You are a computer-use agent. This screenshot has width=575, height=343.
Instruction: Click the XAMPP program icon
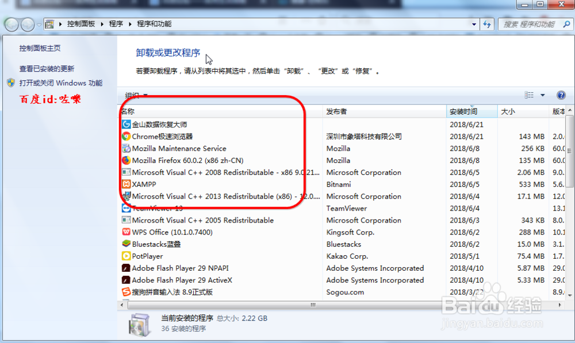pyautogui.click(x=126, y=184)
